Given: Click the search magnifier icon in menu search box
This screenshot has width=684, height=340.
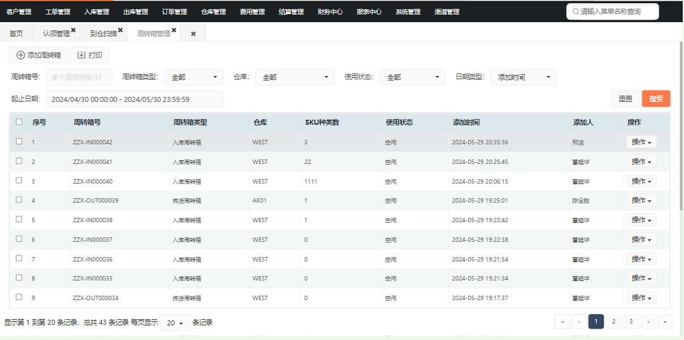Looking at the screenshot, I should (576, 12).
